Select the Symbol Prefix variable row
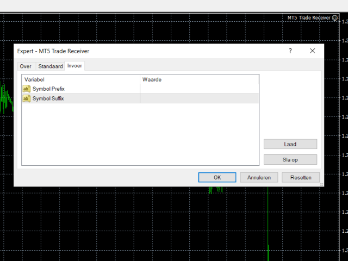The height and width of the screenshot is (261, 348). pos(140,89)
